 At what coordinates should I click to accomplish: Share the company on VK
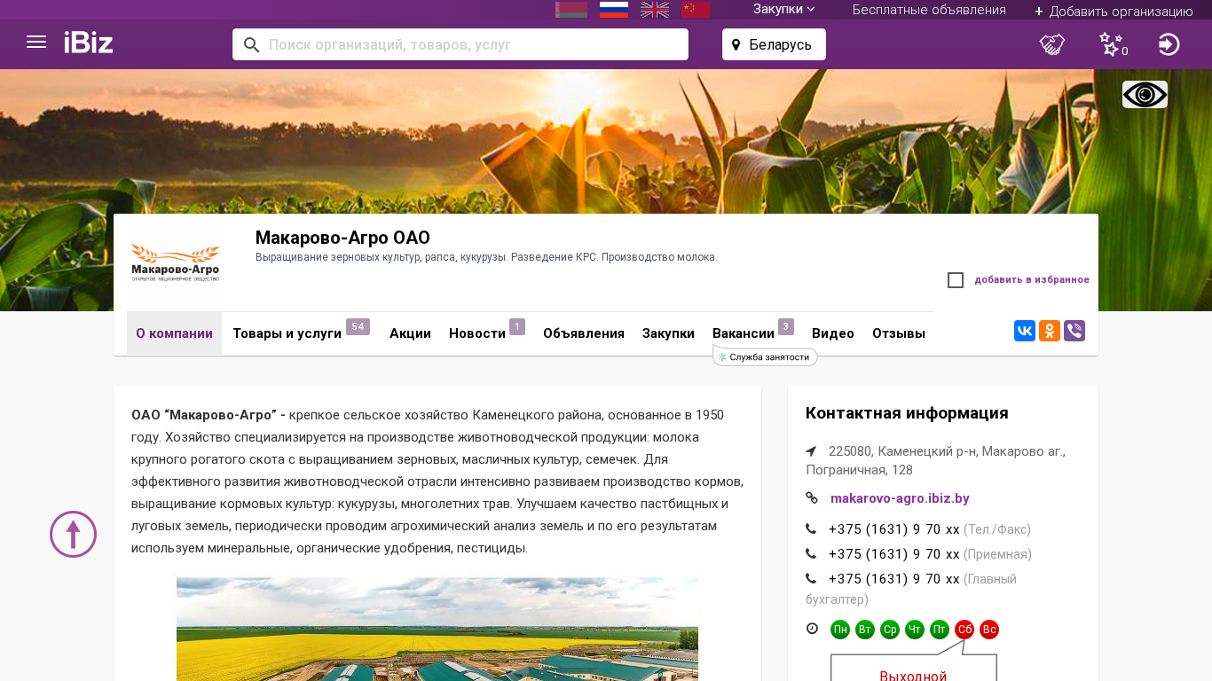(x=1025, y=331)
